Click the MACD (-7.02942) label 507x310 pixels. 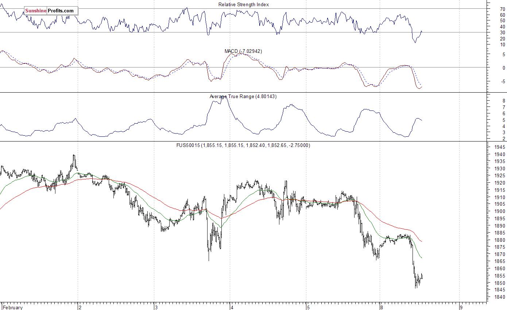(x=243, y=51)
